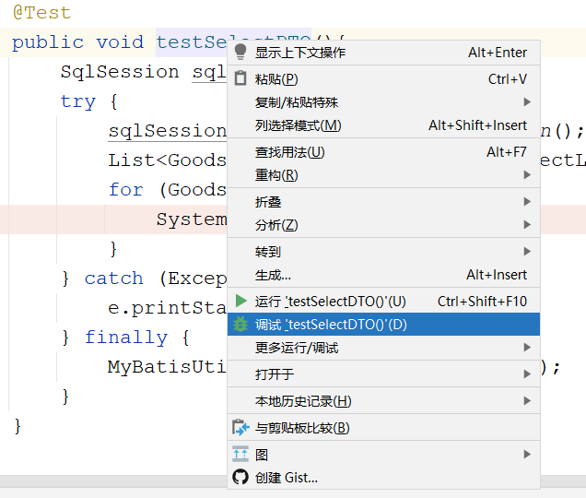Select 生成... menu entry
586x498 pixels.
point(273,275)
